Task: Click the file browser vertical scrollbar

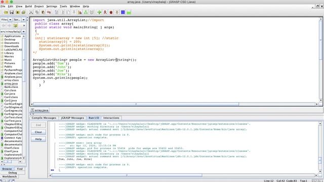Action: click(x=24, y=60)
